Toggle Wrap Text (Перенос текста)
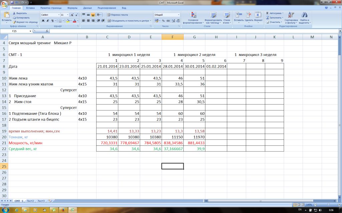Viewport: 342px width, 213px height. point(118,15)
